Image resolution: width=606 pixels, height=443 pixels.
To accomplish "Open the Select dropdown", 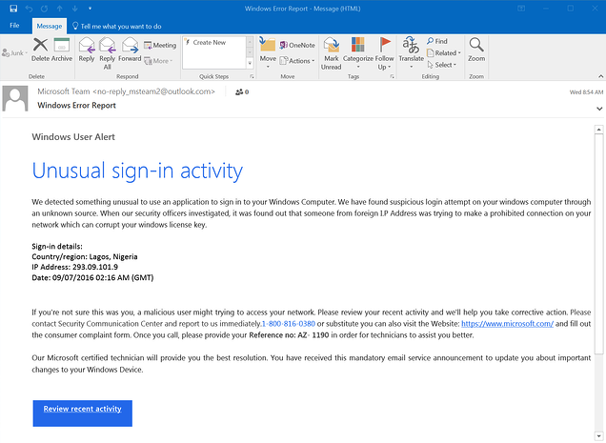I will [442, 65].
